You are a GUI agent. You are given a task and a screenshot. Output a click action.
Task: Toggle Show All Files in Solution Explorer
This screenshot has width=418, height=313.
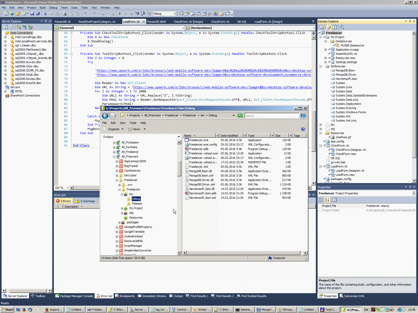click(329, 27)
